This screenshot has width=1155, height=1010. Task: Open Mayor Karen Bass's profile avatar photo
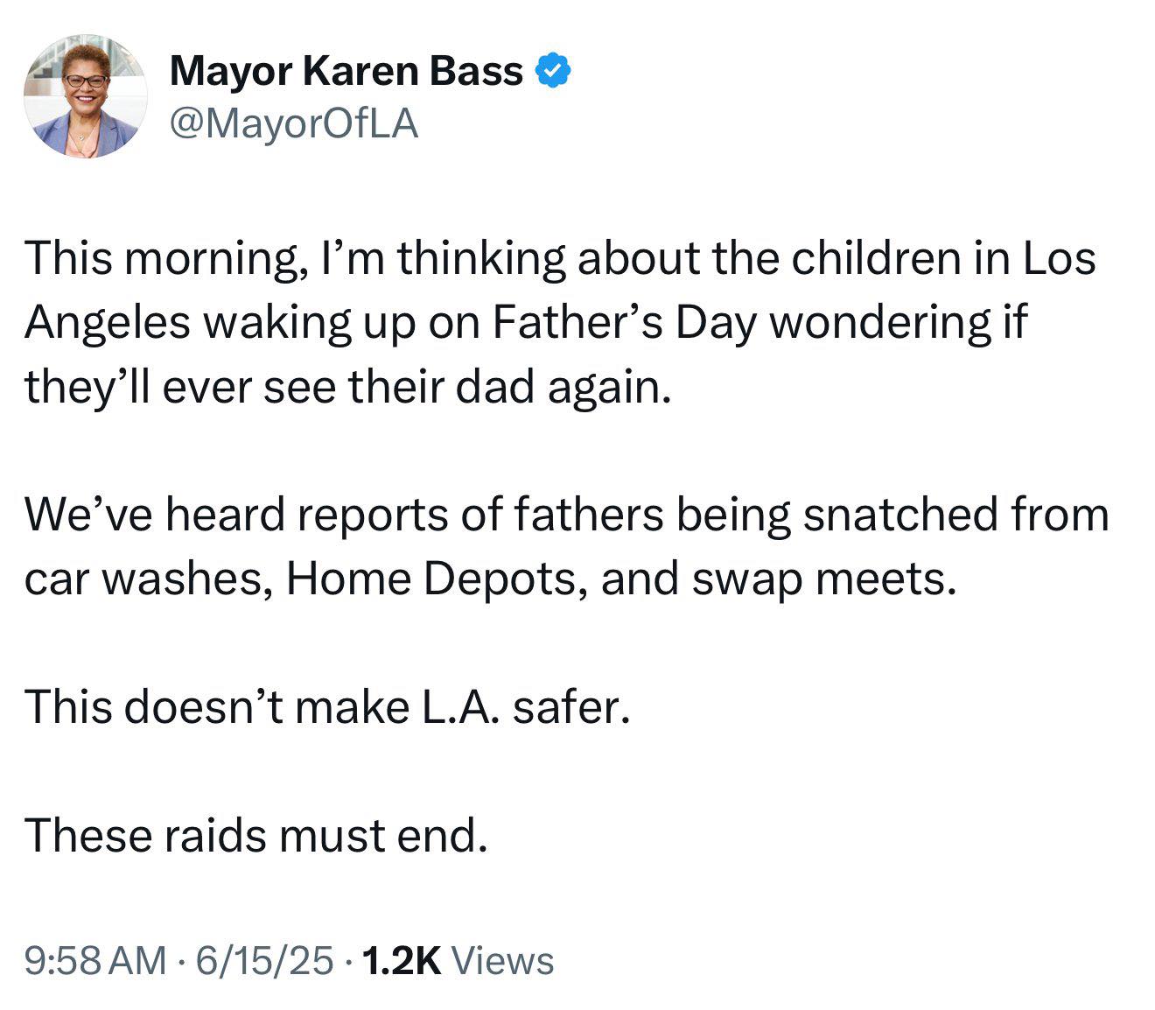86,96
